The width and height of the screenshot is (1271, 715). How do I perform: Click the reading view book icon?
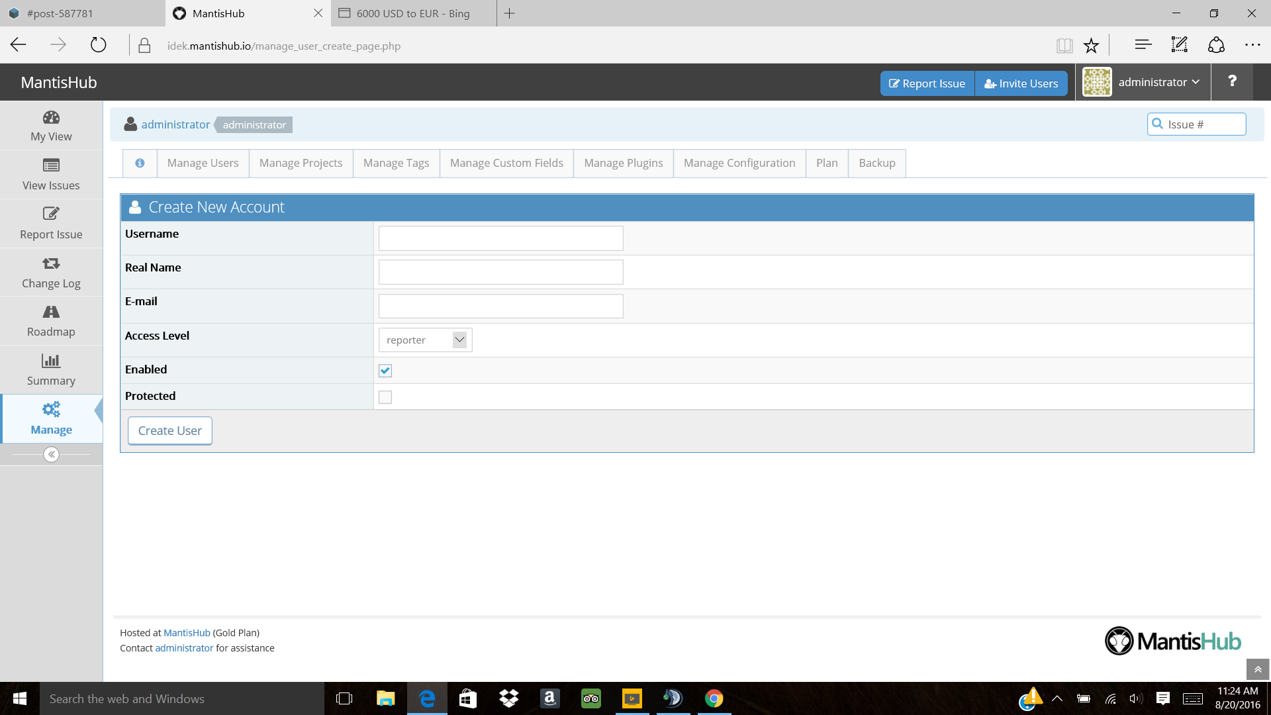pos(1064,45)
